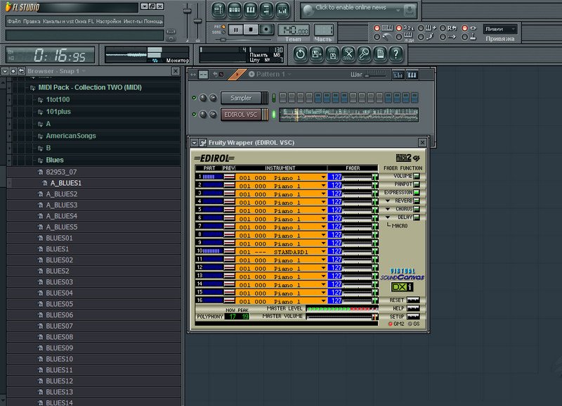Toggle the VOLUME fader function
This screenshot has height=406, width=562.
416,176
